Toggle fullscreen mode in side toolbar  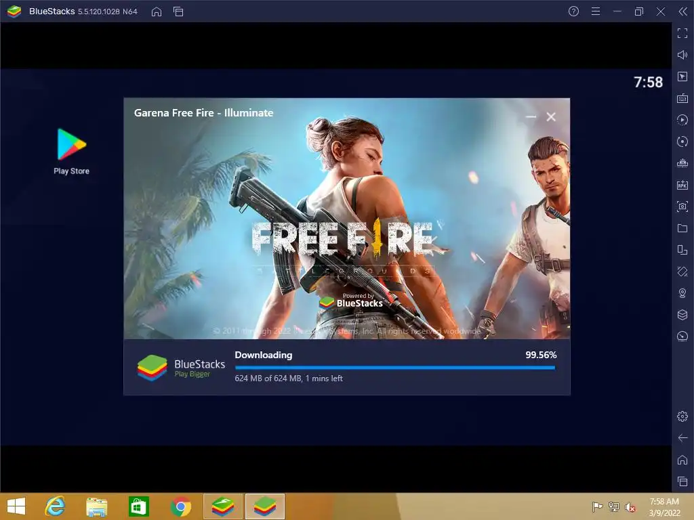(682, 33)
